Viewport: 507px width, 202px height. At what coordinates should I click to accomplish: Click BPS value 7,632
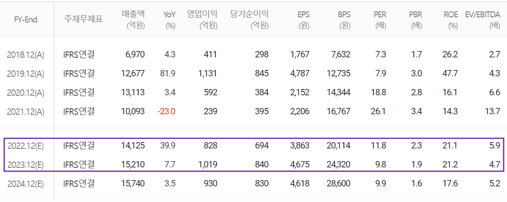(x=341, y=54)
